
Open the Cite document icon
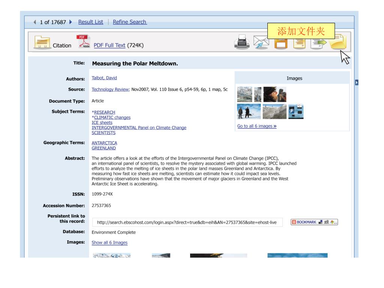click(299, 44)
